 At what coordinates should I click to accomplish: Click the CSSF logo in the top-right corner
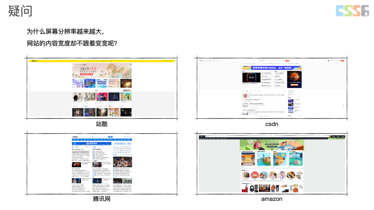pyautogui.click(x=352, y=11)
